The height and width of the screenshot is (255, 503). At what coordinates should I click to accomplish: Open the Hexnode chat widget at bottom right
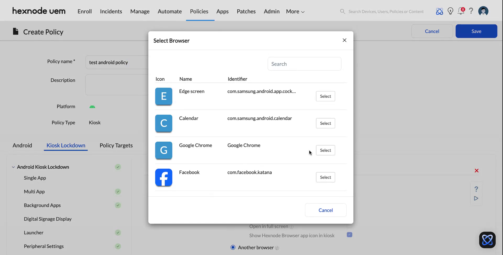click(x=488, y=240)
